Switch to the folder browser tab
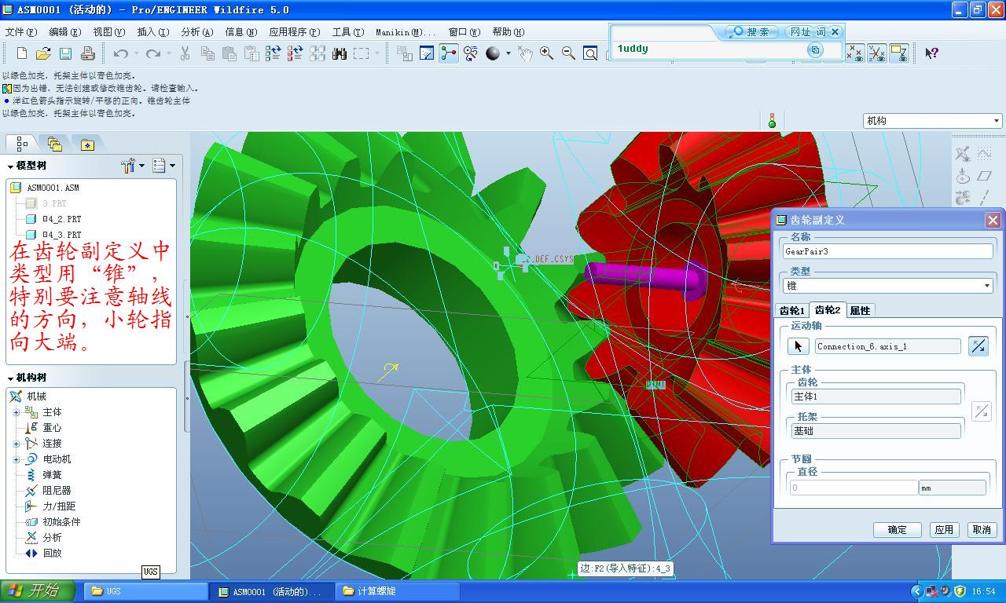Viewport: 1006px width, 603px height. (x=54, y=144)
